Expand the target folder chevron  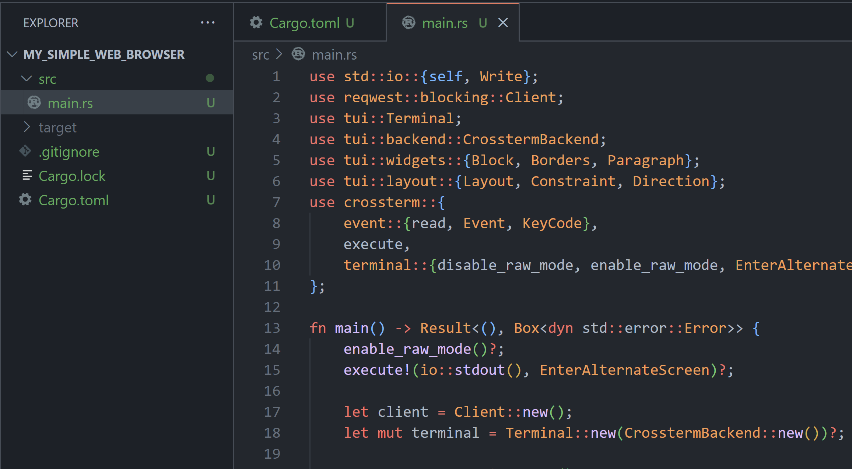click(x=27, y=127)
